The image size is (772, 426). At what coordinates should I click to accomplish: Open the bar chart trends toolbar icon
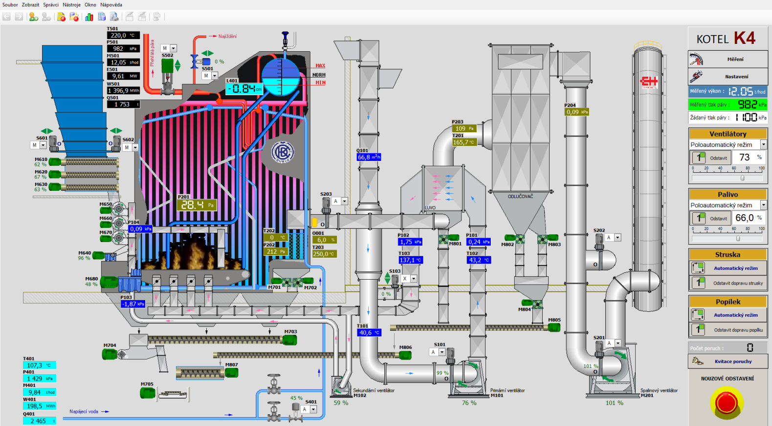click(89, 17)
